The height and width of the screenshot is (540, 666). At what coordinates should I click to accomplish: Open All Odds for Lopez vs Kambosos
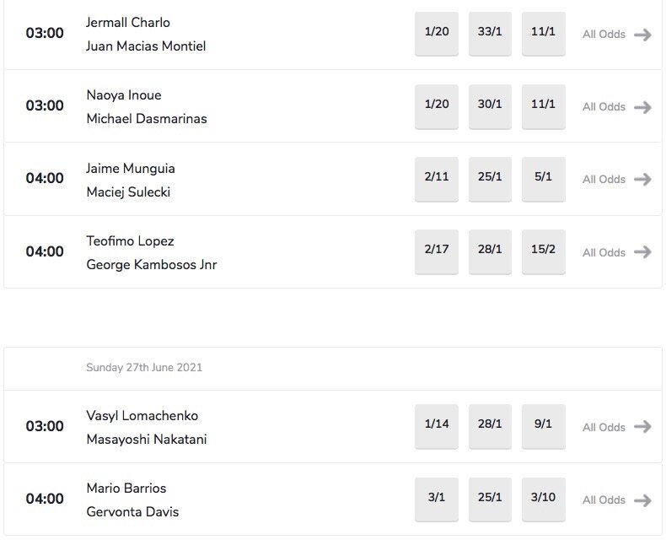coord(604,253)
